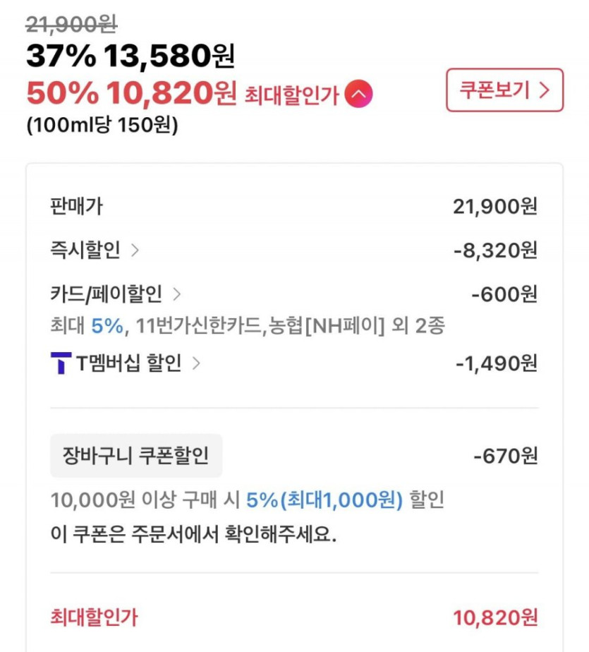Click the purple T membership logo

click(61, 363)
